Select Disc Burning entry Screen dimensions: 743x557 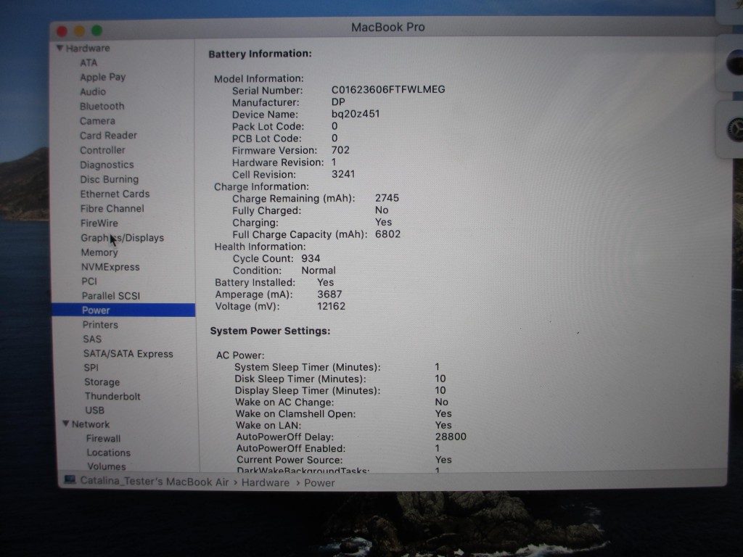click(x=109, y=180)
